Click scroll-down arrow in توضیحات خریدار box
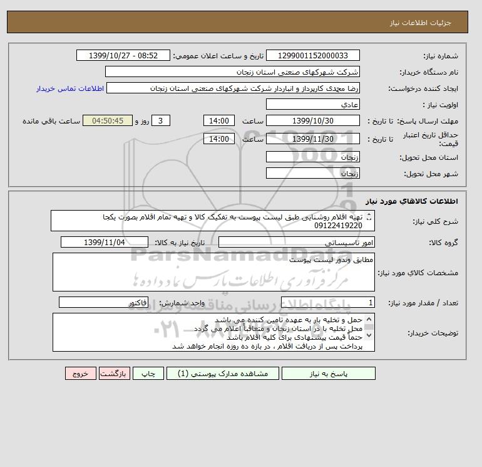 click(x=369, y=335)
